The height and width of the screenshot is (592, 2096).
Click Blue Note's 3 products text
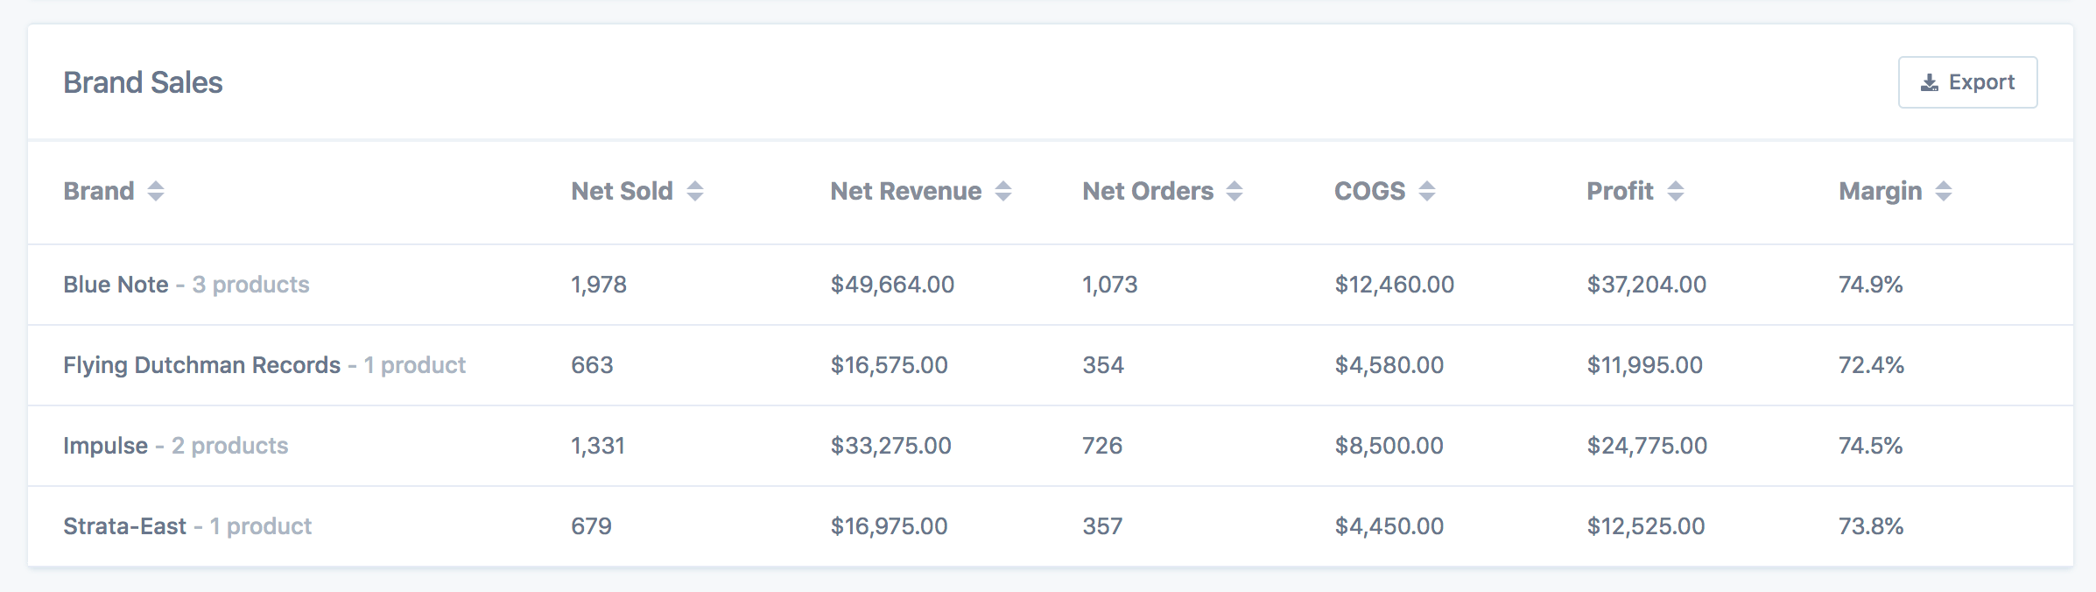point(250,285)
